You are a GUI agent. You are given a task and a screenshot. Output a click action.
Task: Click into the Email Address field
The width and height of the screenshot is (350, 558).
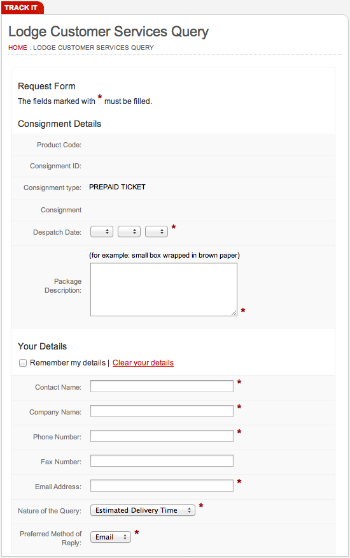pos(162,486)
